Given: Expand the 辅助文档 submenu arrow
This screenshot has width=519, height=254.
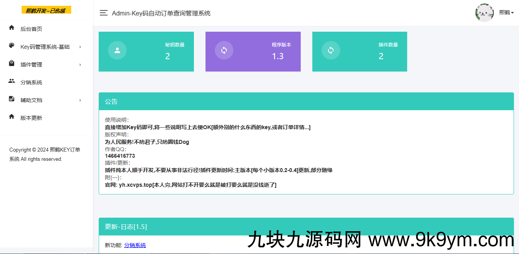Looking at the screenshot, I should coord(80,100).
